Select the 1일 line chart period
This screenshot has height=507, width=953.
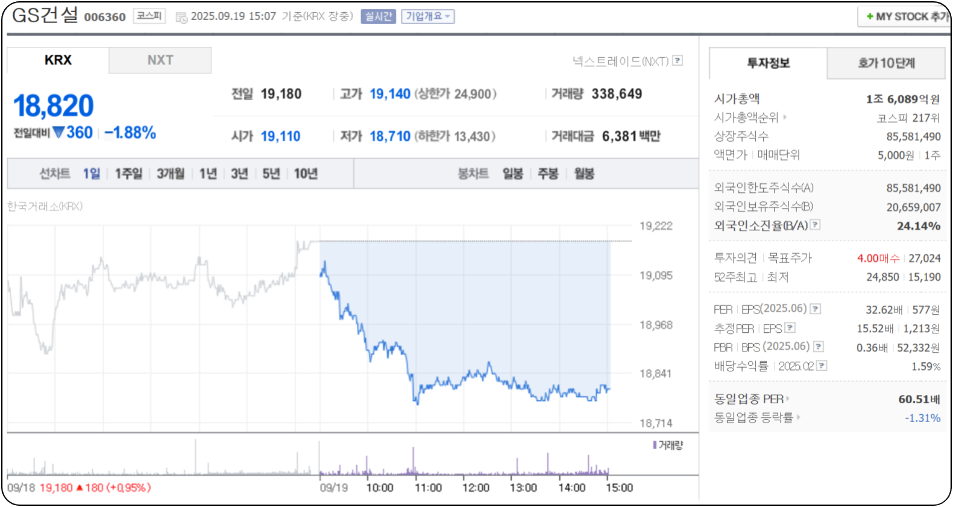pyautogui.click(x=92, y=174)
